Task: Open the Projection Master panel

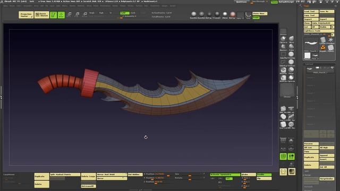Action: point(26,15)
